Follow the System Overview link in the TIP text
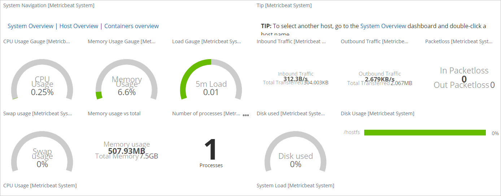Viewport: 501px width, 196px height. point(383,26)
